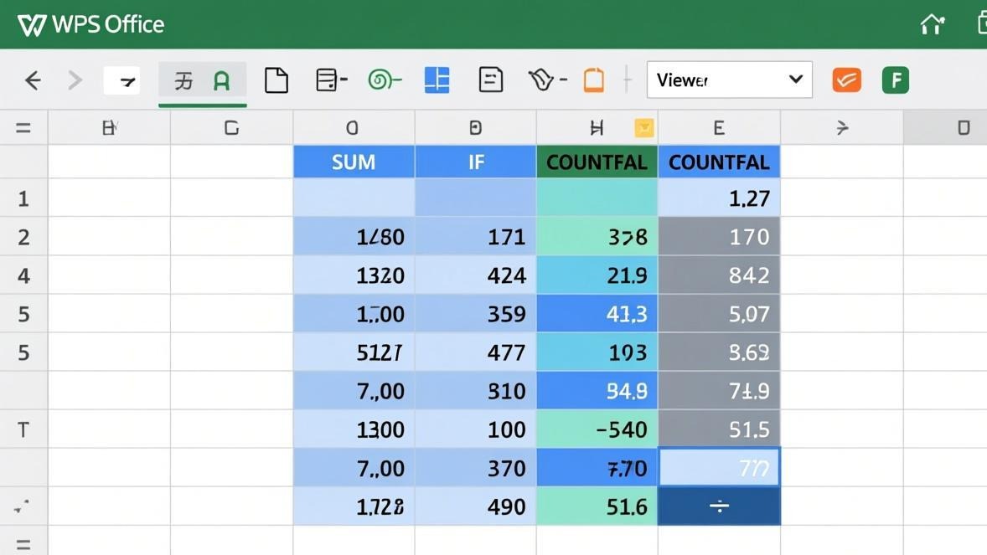Viewport: 987px width, 555px height.
Task: Click the green F icon
Action: [895, 80]
